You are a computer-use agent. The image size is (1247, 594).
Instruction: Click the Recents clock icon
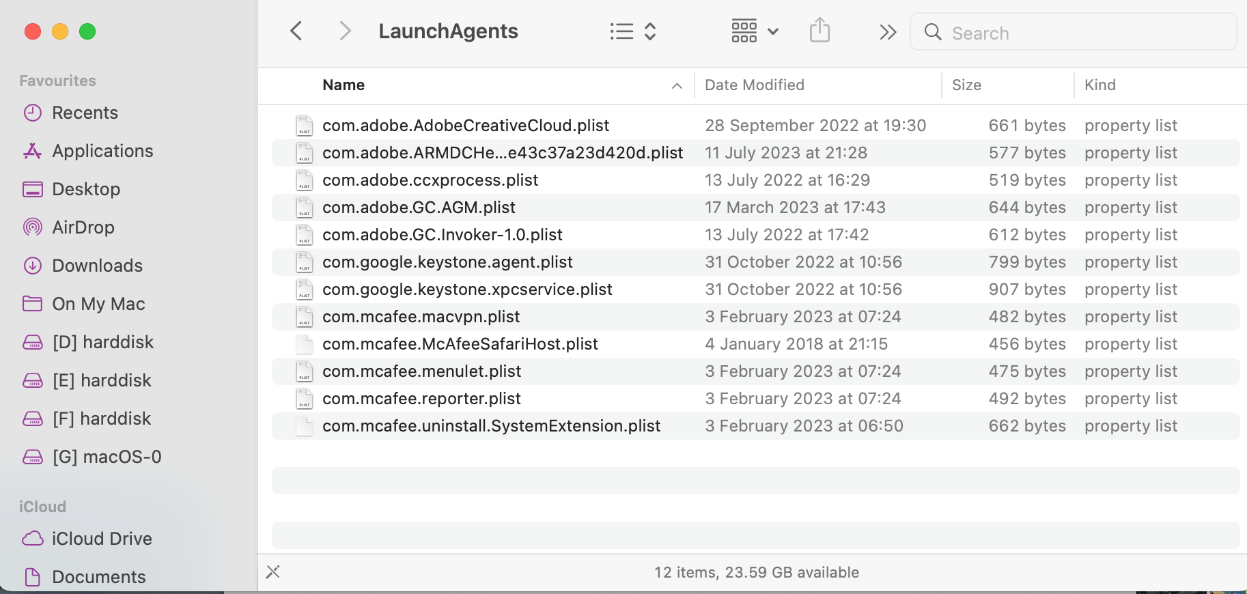33,113
